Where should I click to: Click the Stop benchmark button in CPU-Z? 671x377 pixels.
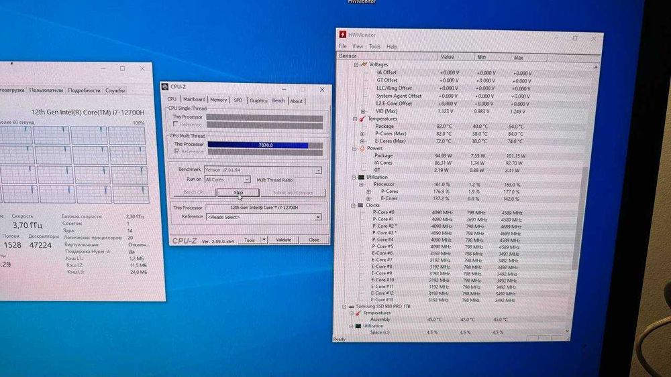238,193
